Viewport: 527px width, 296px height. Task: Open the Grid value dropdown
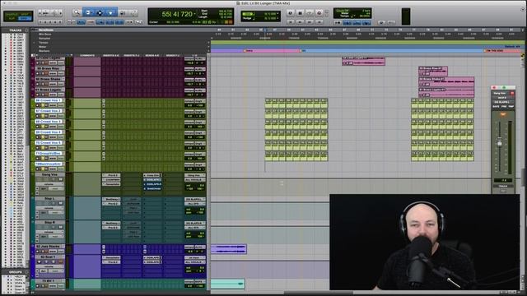[277, 13]
